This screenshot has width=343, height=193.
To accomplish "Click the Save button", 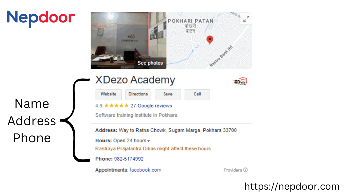I will point(168,94).
